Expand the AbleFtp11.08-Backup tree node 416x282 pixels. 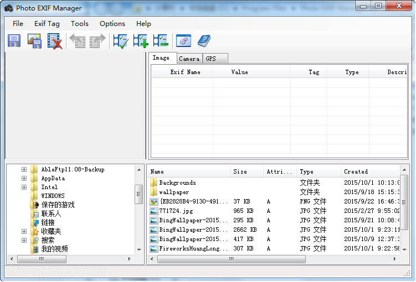coord(24,169)
